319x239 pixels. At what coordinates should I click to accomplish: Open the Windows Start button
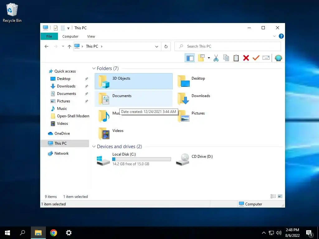[7, 233]
